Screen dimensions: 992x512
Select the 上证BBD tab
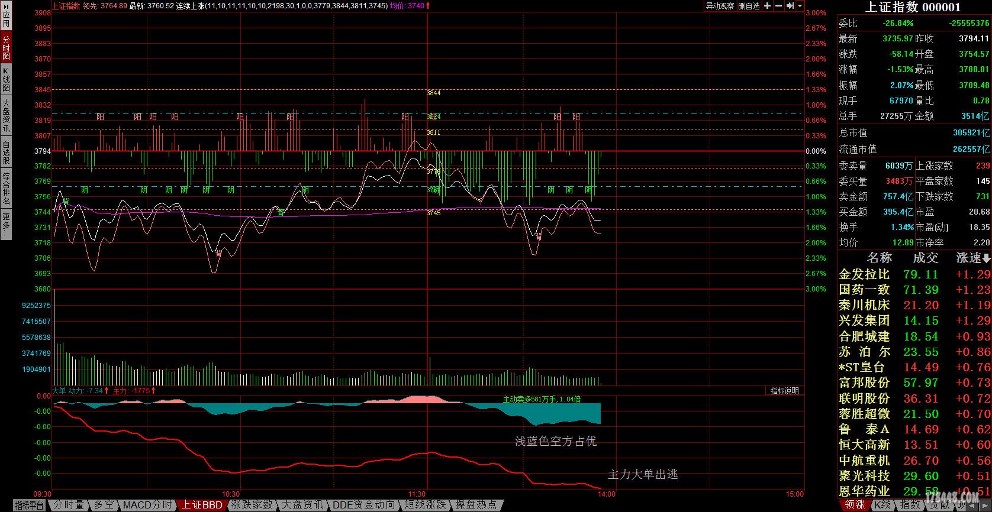coord(202,505)
